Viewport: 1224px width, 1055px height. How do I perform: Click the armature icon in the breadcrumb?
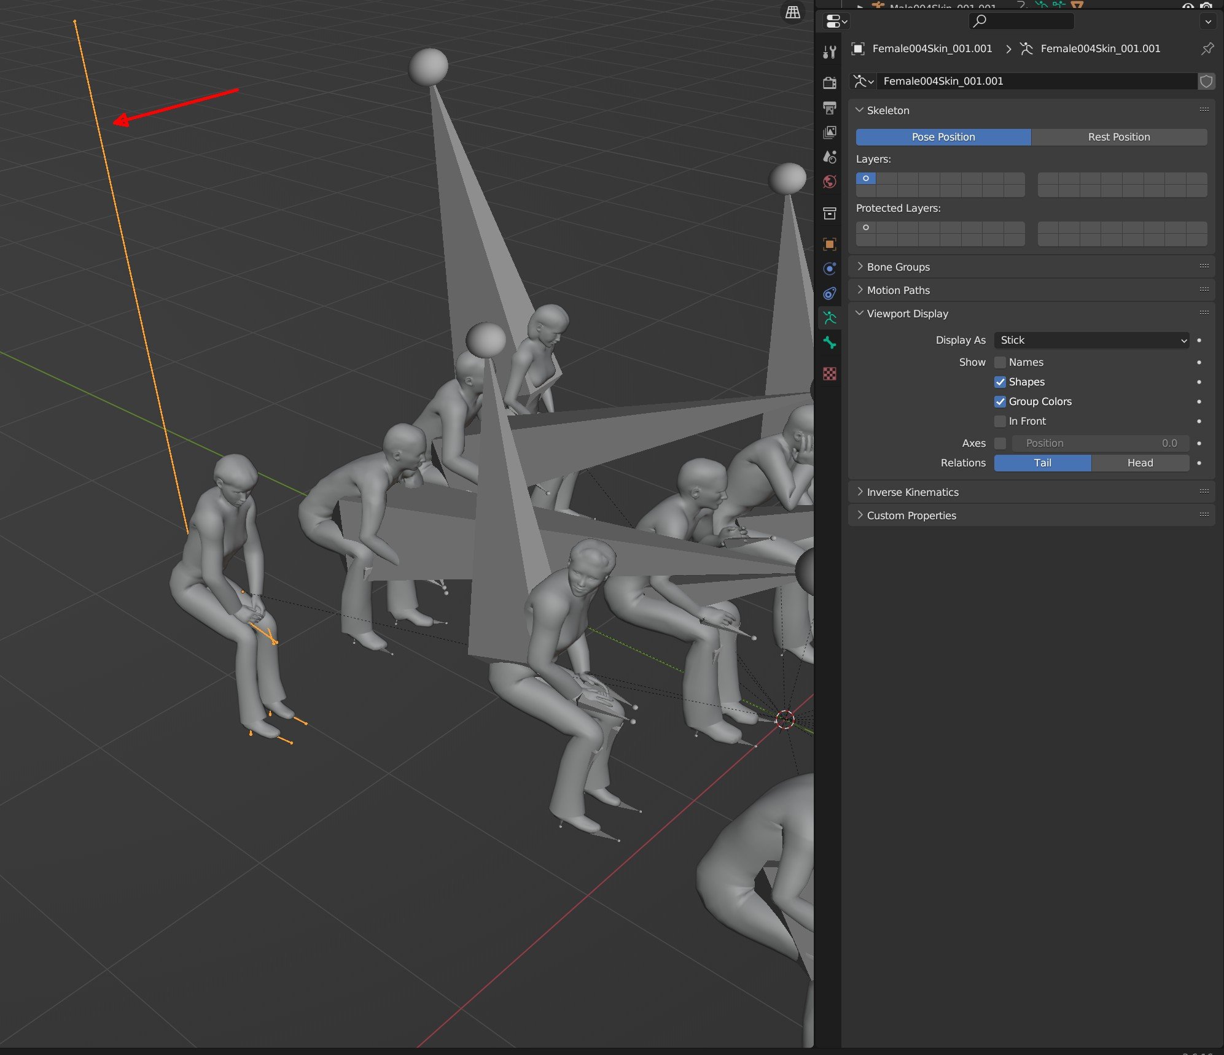click(x=1026, y=48)
